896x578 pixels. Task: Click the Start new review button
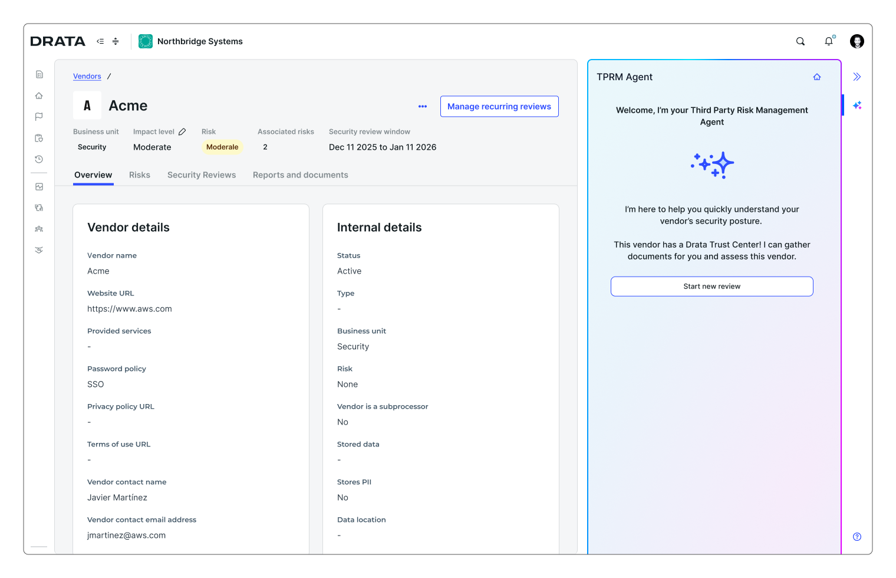(x=711, y=286)
